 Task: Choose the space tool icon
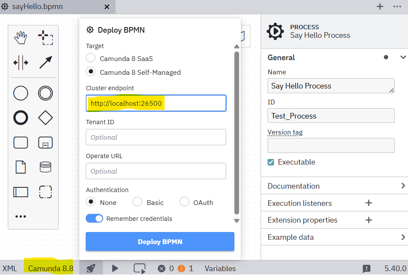(21, 63)
